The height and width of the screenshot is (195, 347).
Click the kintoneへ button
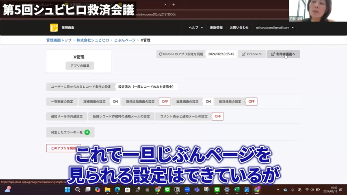pos(252,54)
